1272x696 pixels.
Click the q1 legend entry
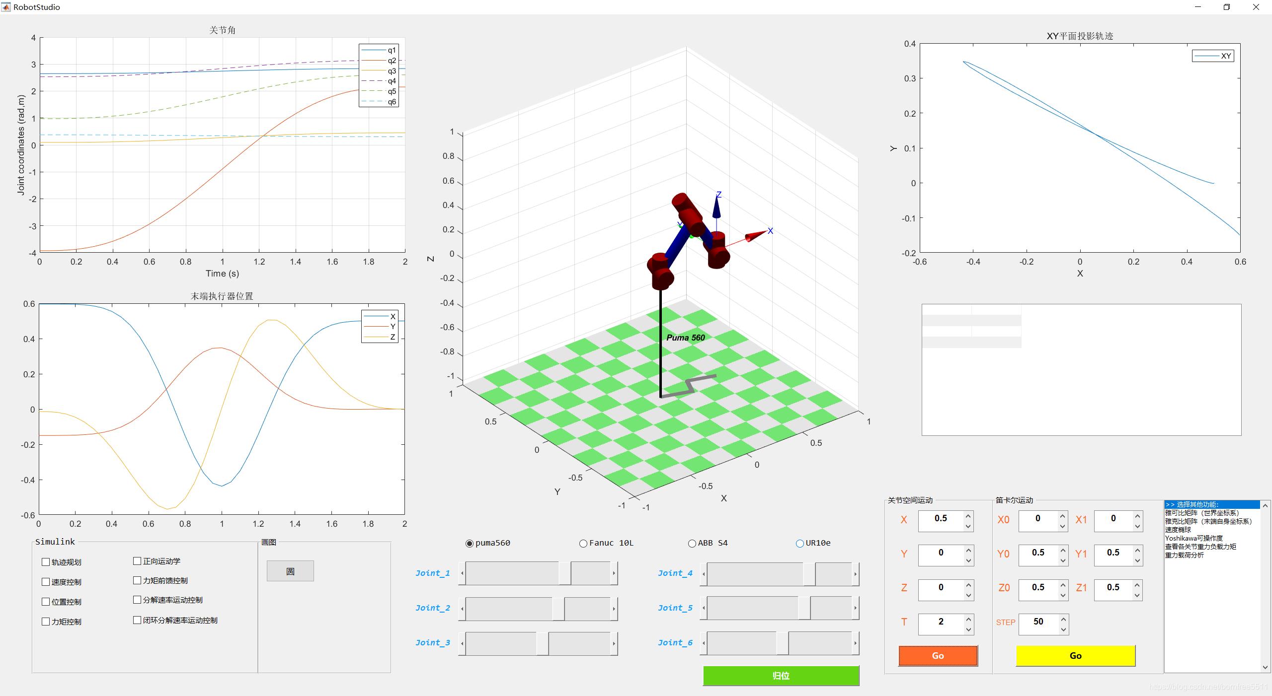pos(379,50)
